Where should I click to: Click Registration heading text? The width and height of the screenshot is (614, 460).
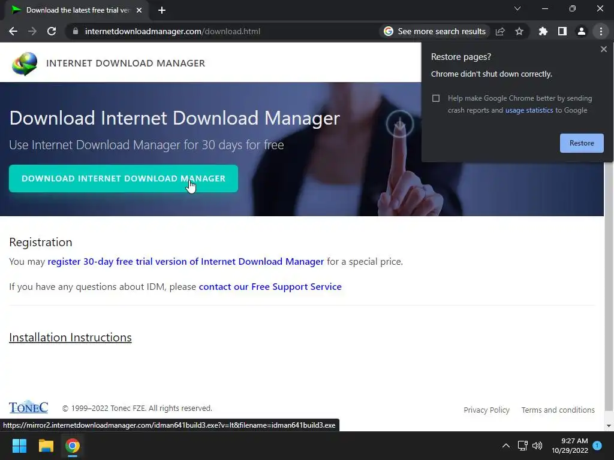pyautogui.click(x=41, y=242)
